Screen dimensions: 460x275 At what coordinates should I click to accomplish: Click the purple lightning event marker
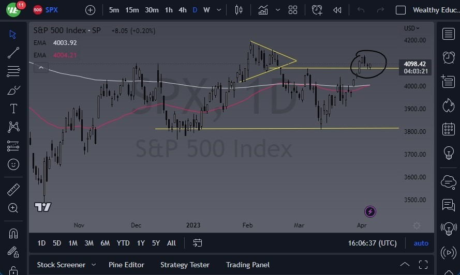(370, 211)
